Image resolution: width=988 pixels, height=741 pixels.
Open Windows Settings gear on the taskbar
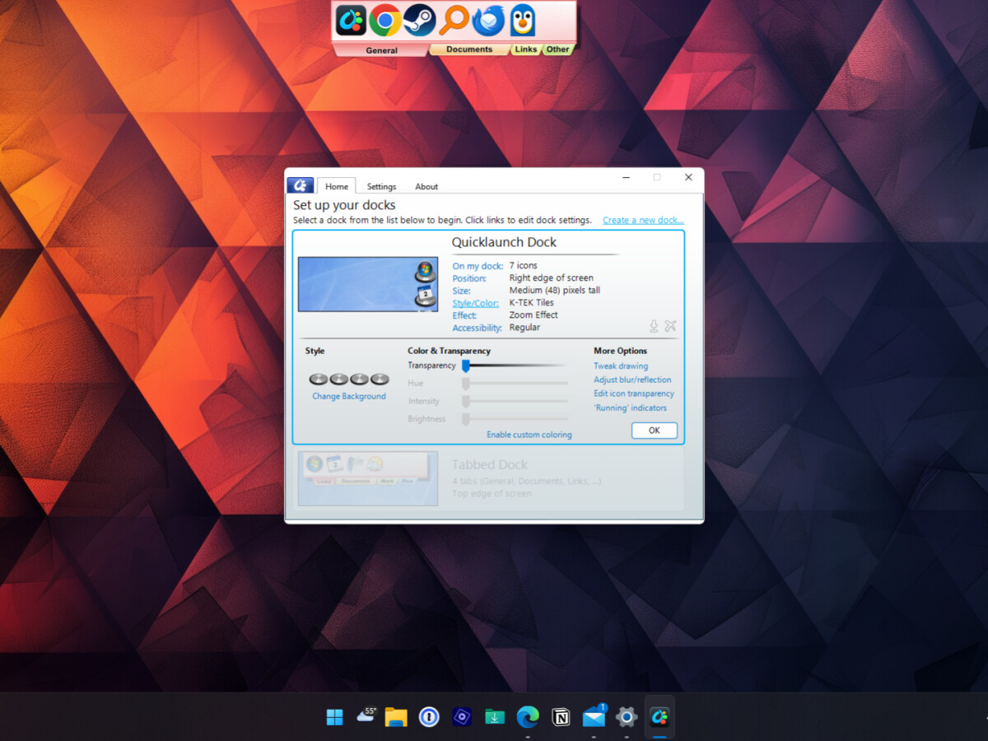point(627,717)
